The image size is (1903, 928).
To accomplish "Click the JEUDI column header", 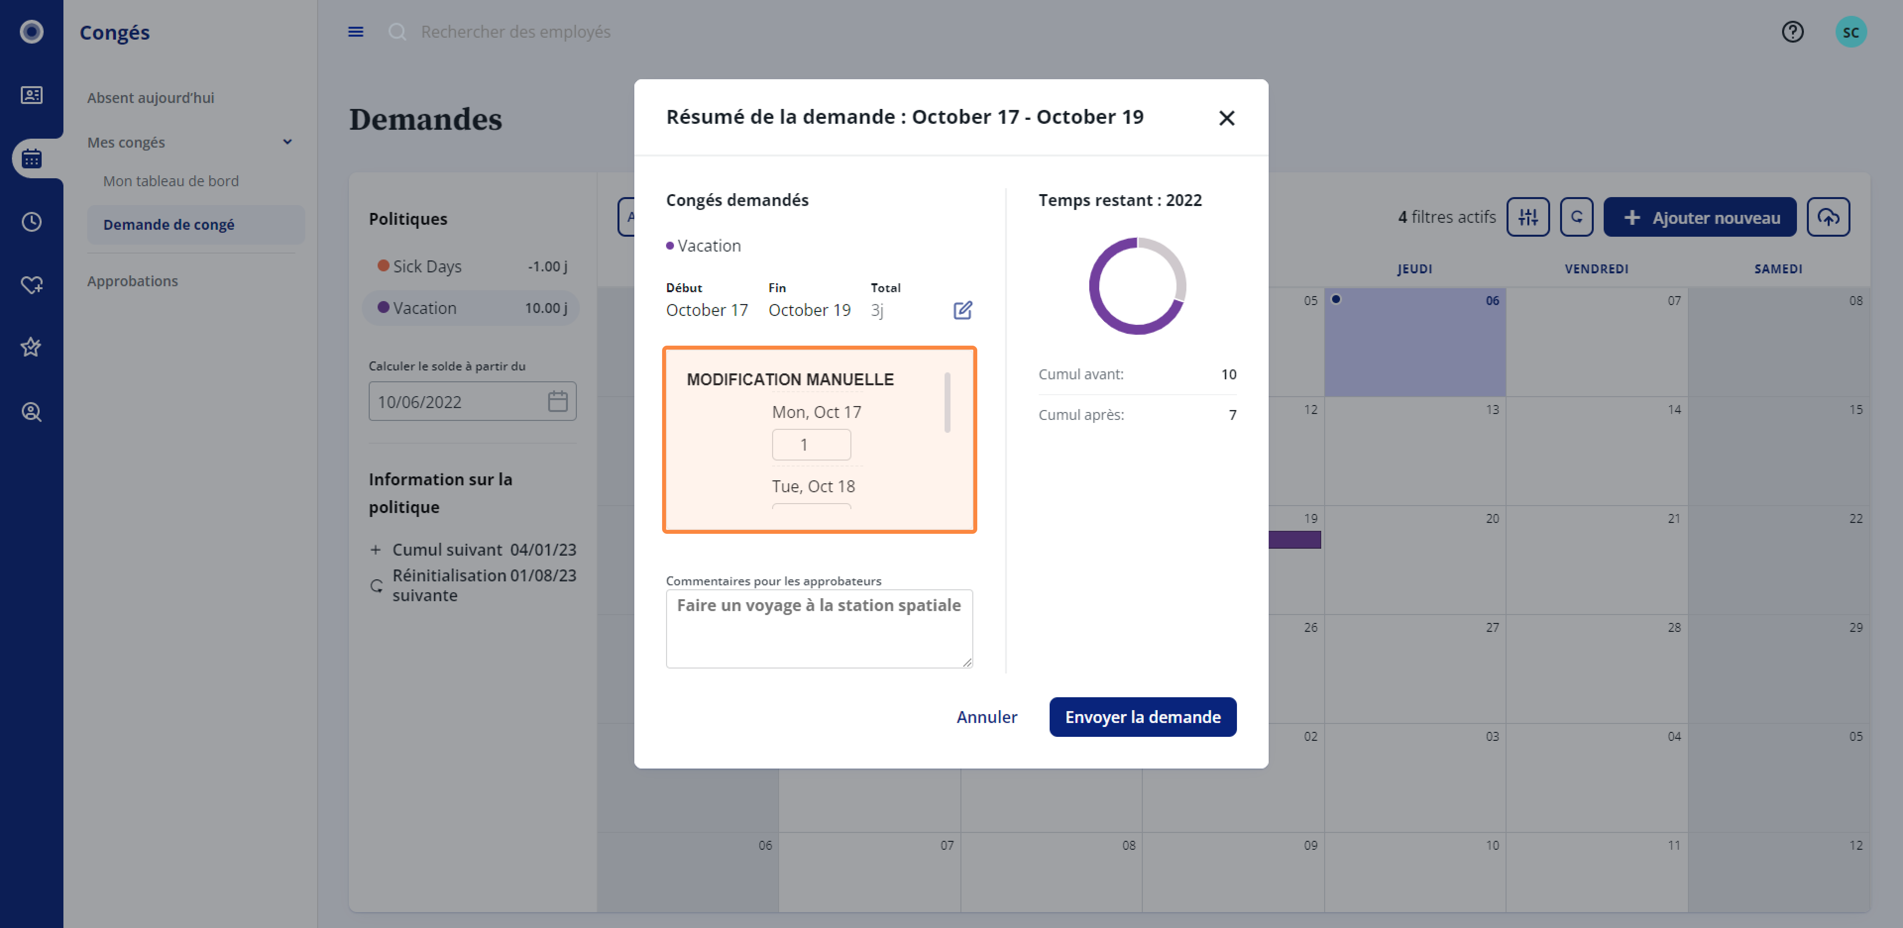I will [x=1415, y=269].
